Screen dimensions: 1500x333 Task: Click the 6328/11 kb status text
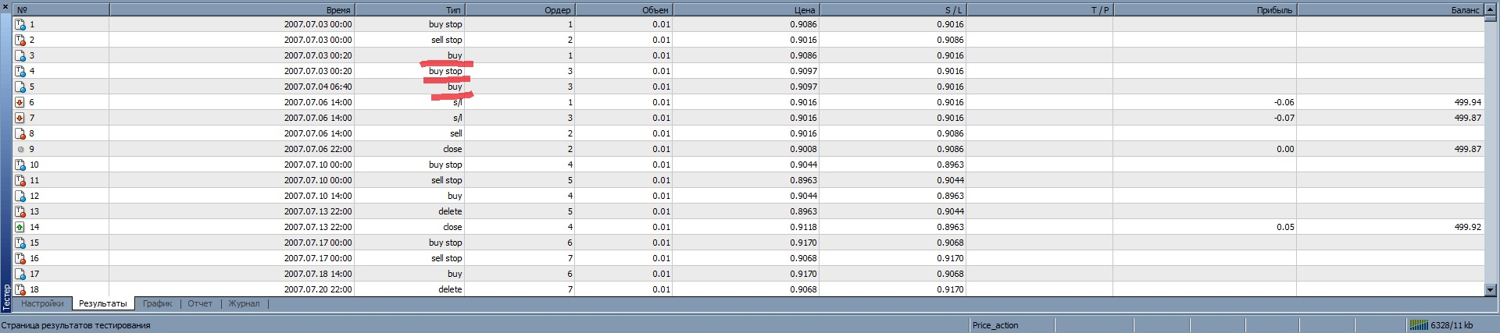[x=1452, y=325]
